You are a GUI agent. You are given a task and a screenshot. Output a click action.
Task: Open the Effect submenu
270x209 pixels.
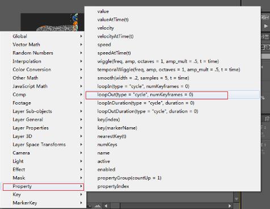43,169
